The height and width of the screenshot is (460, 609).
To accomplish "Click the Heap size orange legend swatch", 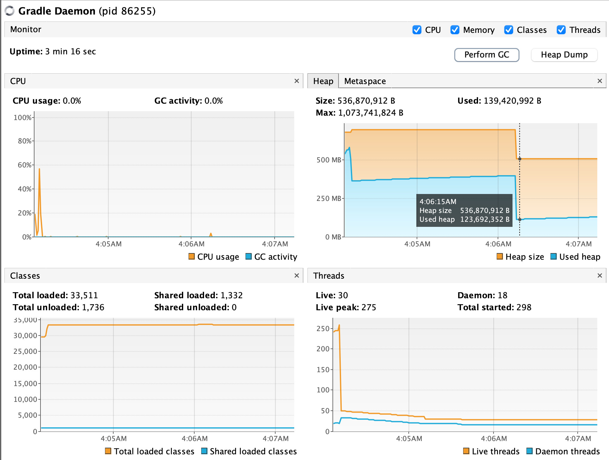I will point(500,256).
